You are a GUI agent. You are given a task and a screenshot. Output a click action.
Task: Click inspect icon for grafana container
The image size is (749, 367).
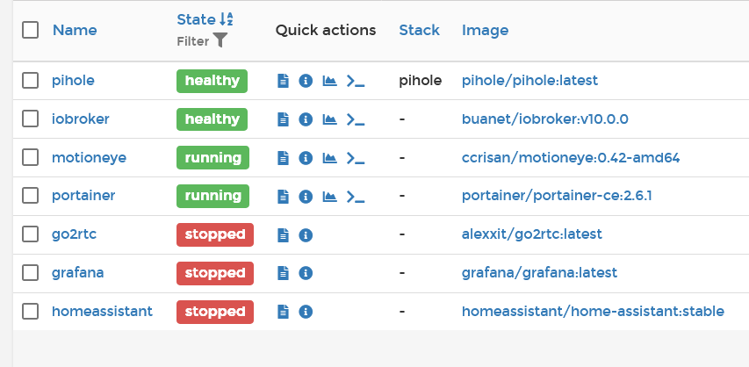306,273
